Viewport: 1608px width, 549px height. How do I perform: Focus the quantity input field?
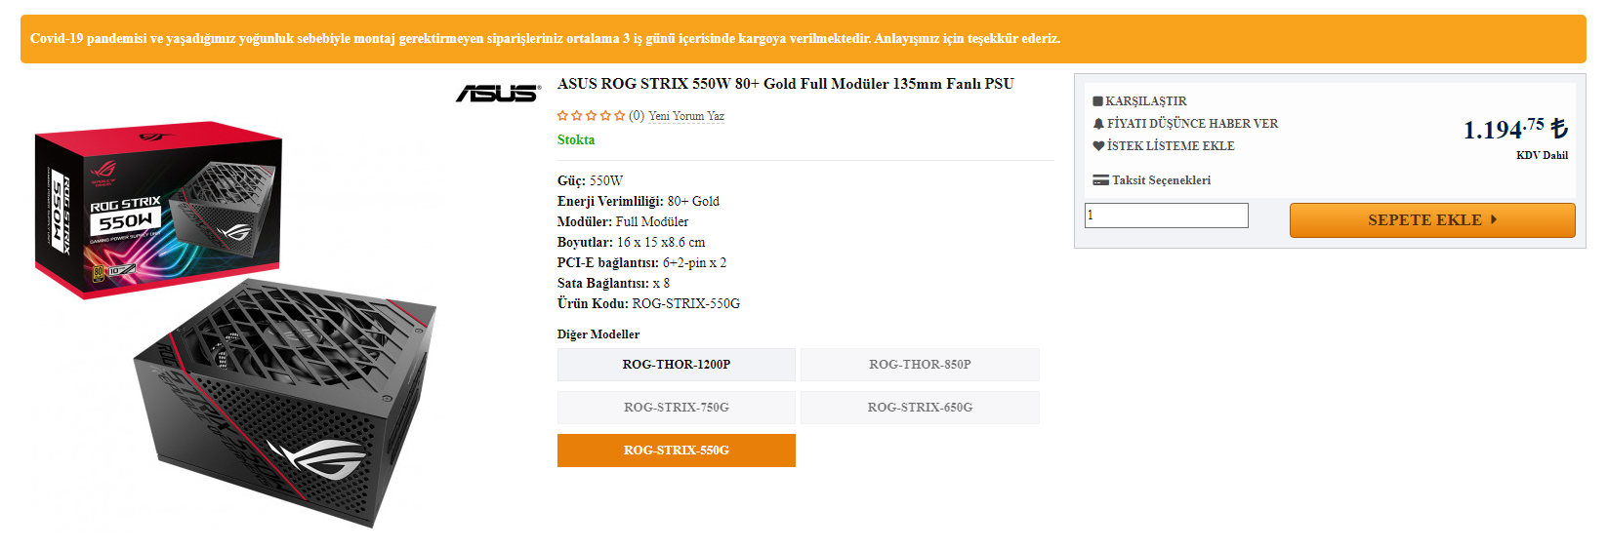1166,216
